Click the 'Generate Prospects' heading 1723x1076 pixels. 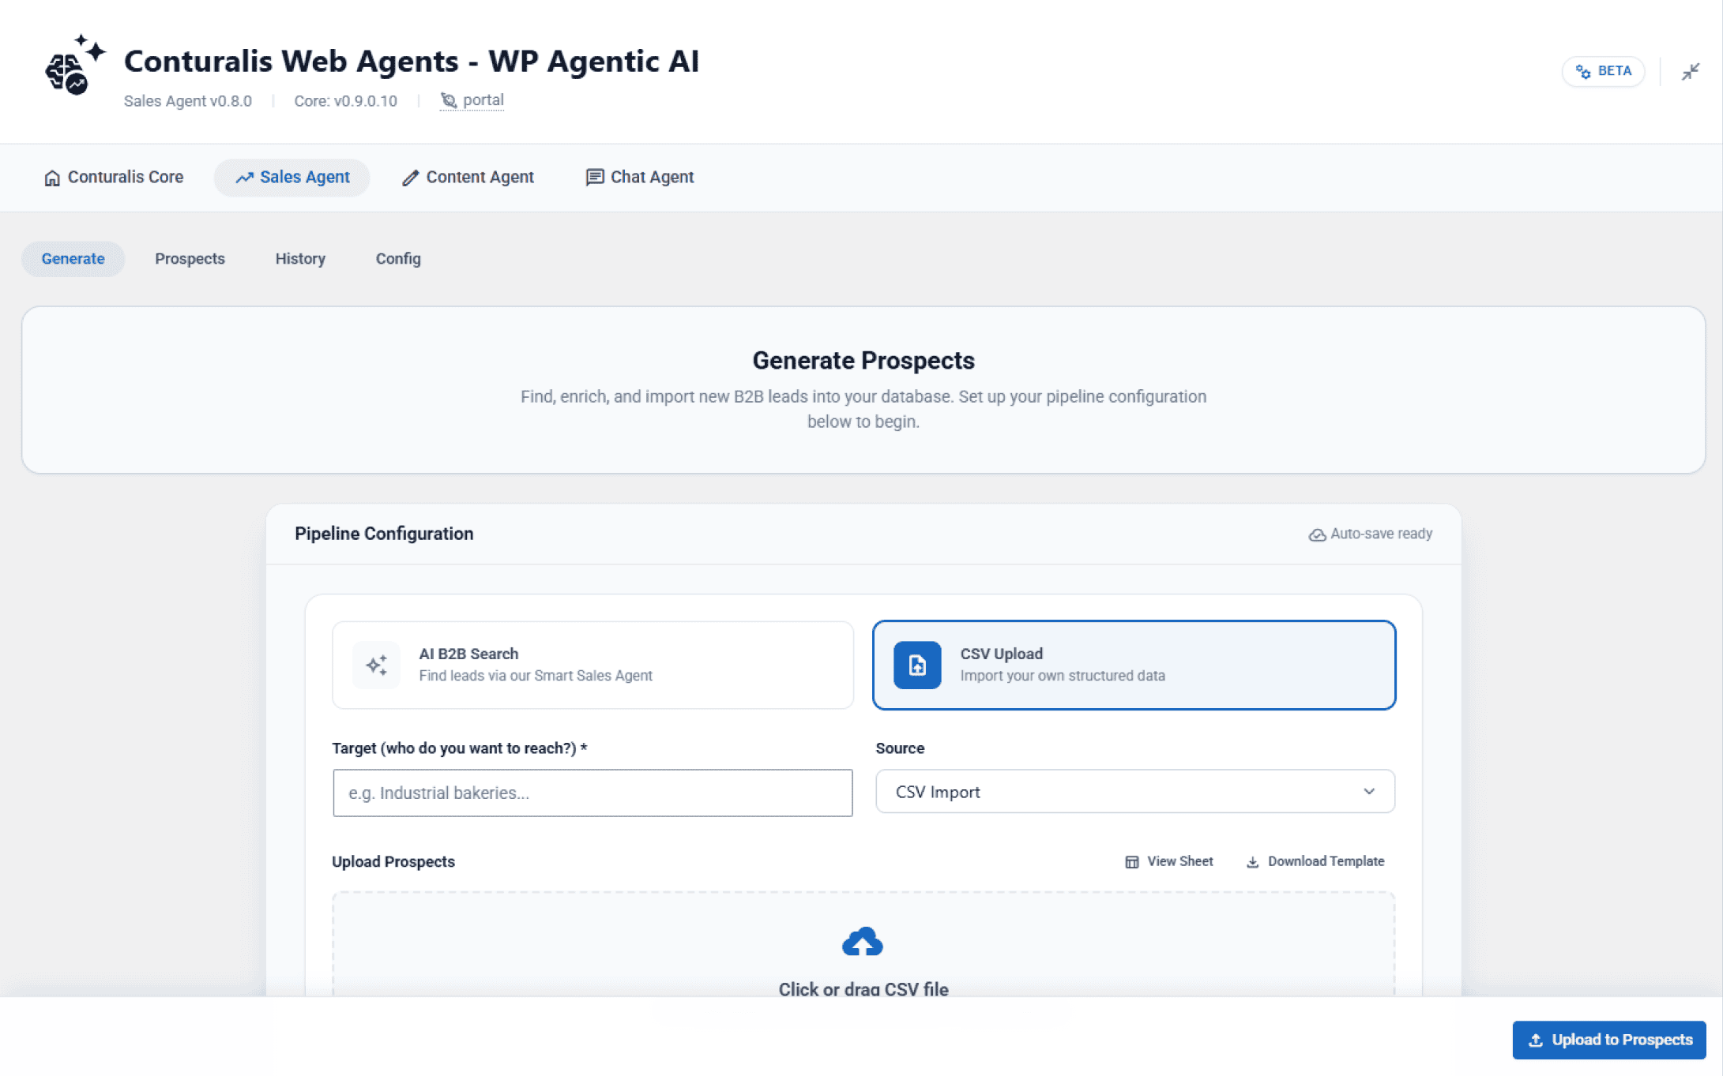863,361
